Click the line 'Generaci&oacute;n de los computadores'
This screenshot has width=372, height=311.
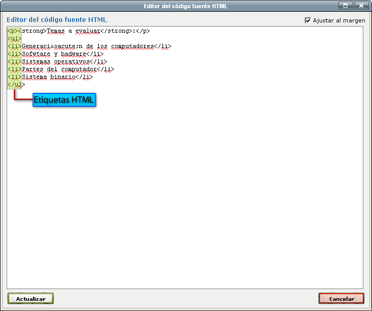(90, 46)
